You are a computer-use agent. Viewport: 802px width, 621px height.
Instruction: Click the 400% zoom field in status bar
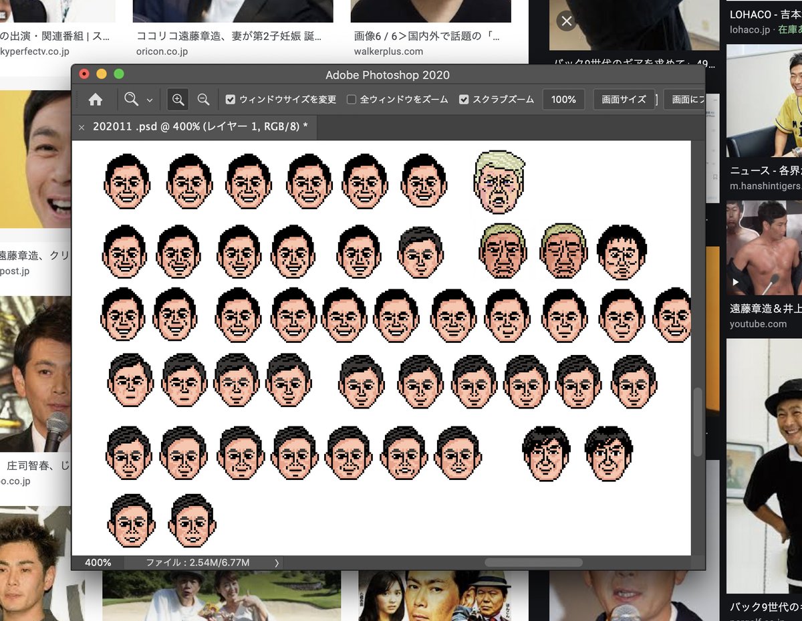(x=98, y=563)
